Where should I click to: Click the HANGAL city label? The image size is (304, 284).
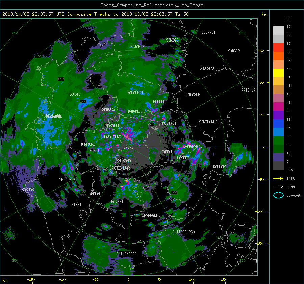tap(96, 193)
